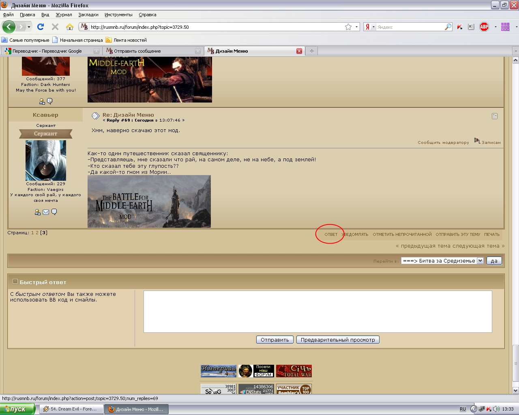This screenshot has width=519, height=415.
Task: Switch to the Отправить сообщение tab
Action: [x=153, y=51]
